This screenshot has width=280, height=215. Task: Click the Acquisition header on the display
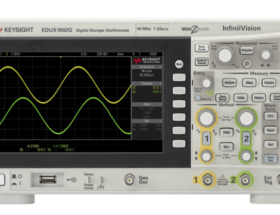[x=147, y=67]
